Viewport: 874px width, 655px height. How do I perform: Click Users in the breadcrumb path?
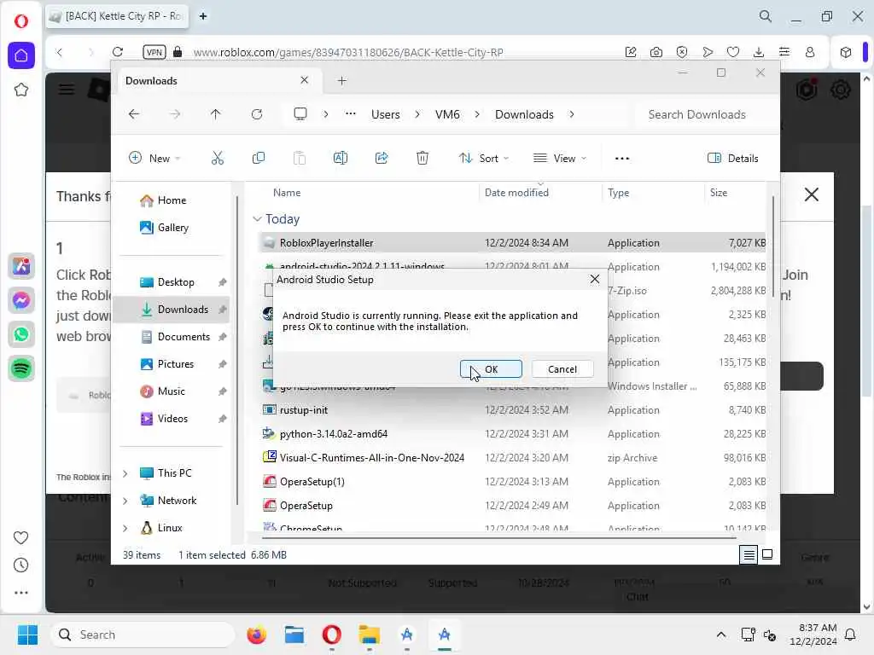click(386, 114)
